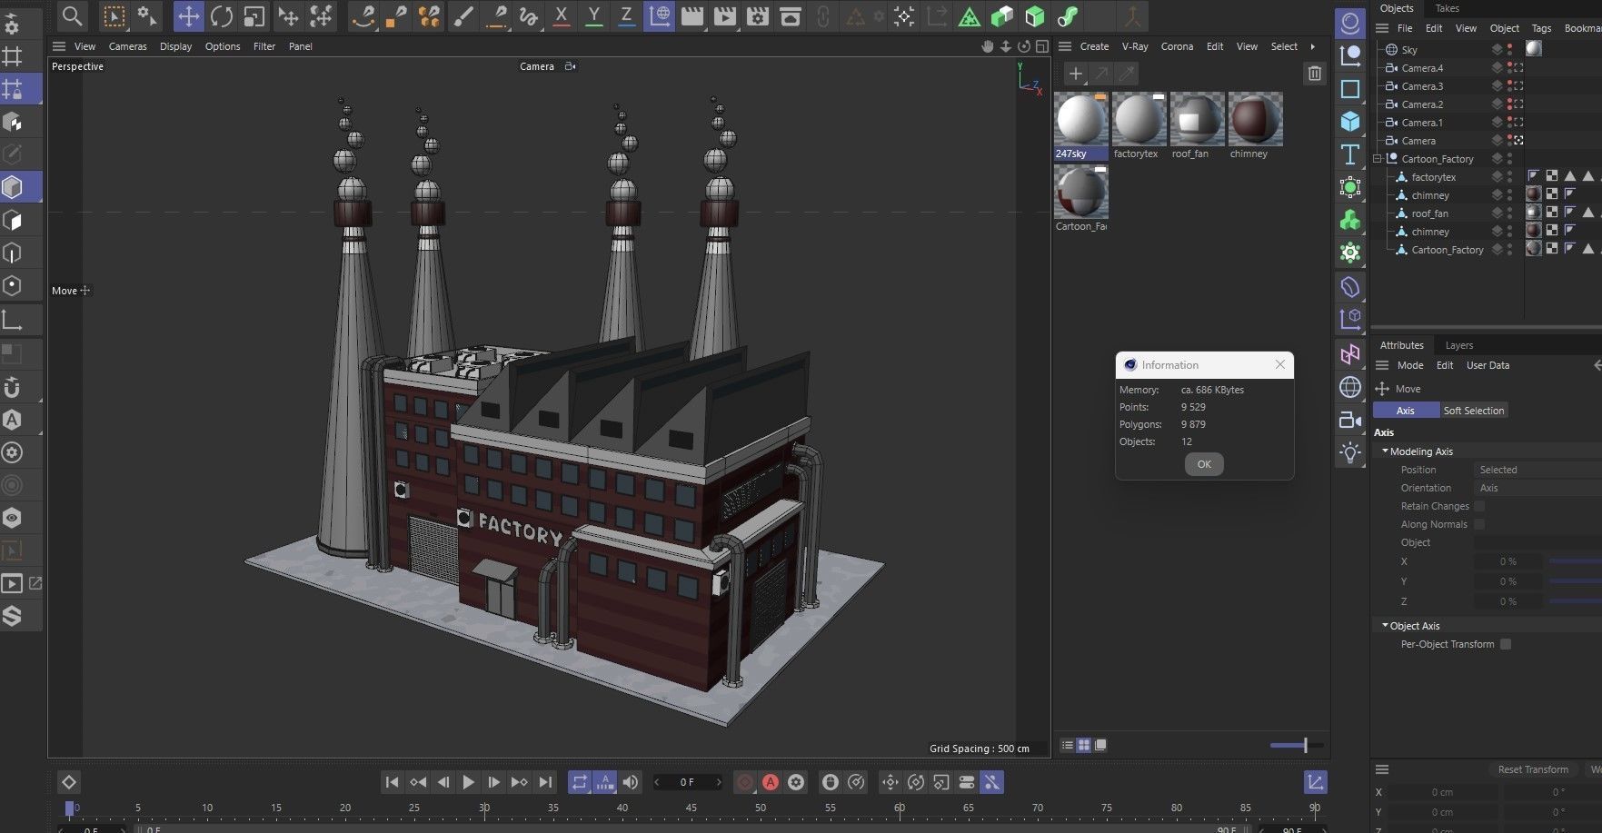Click the Render View clapperboard icon
This screenshot has width=1602, height=833.
pyautogui.click(x=692, y=16)
